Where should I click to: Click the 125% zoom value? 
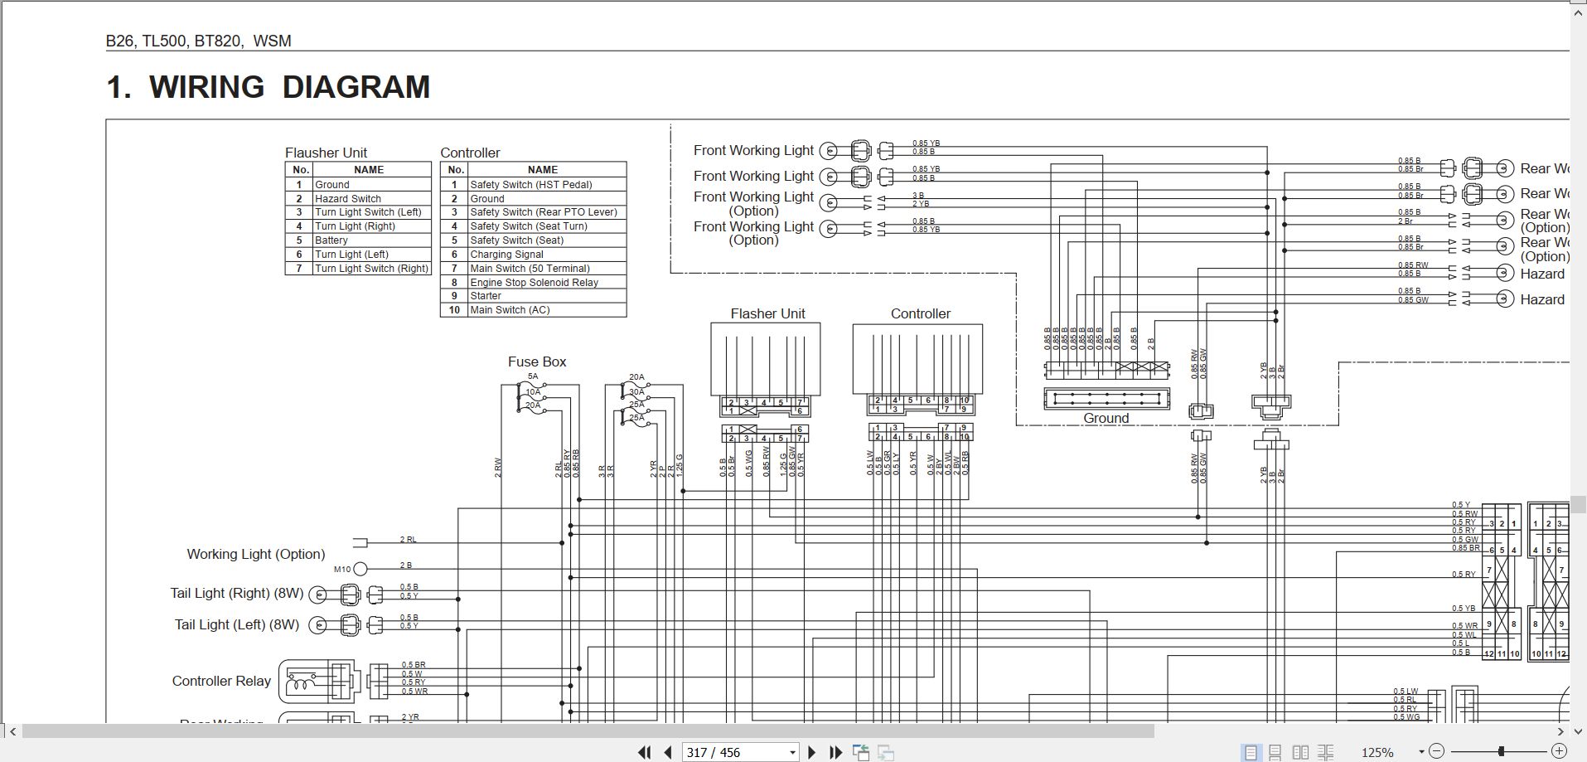click(1377, 753)
